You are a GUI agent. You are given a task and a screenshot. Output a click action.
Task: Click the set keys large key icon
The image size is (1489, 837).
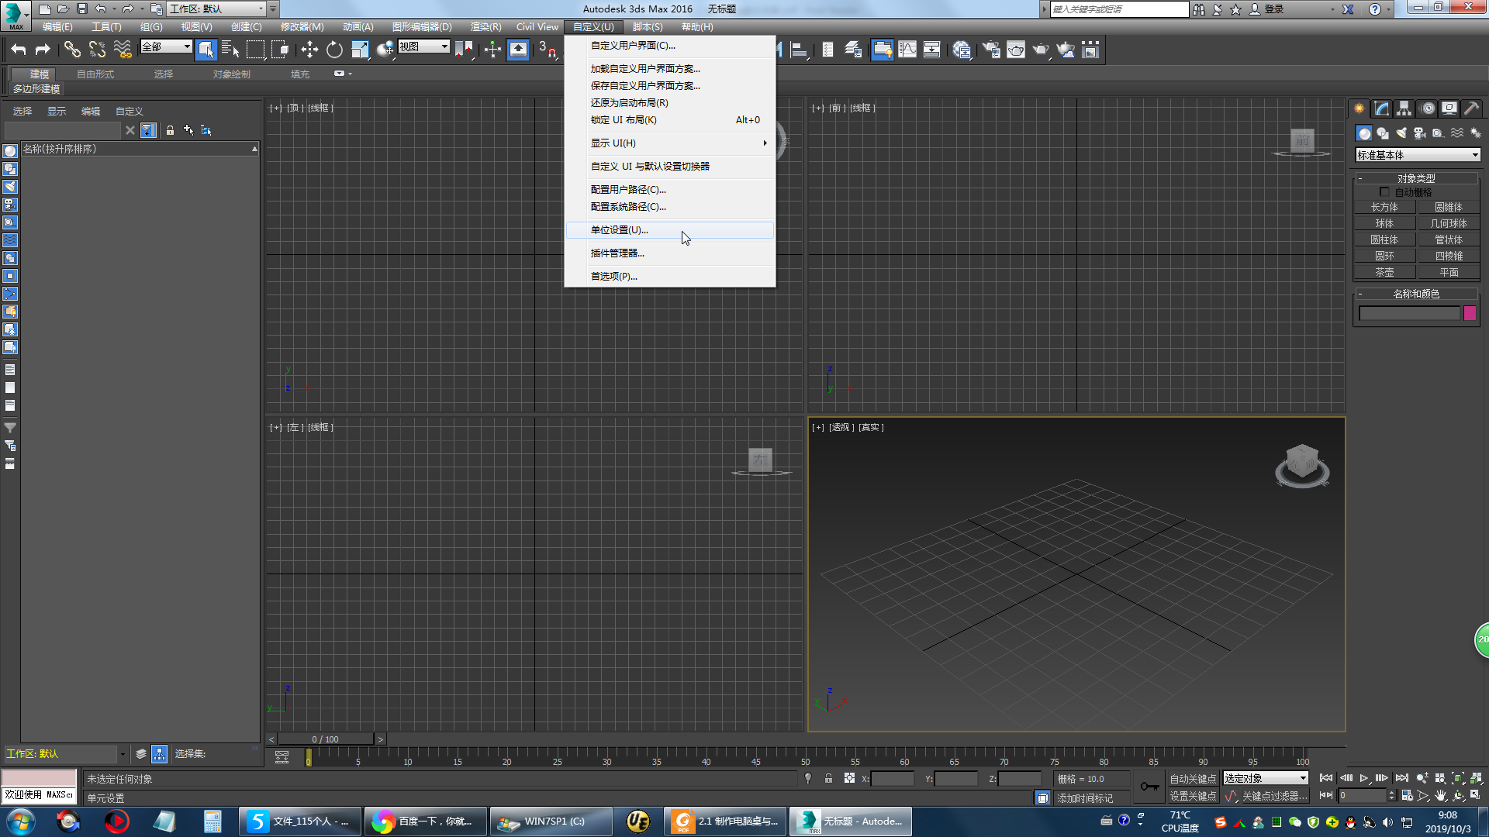point(1150,787)
